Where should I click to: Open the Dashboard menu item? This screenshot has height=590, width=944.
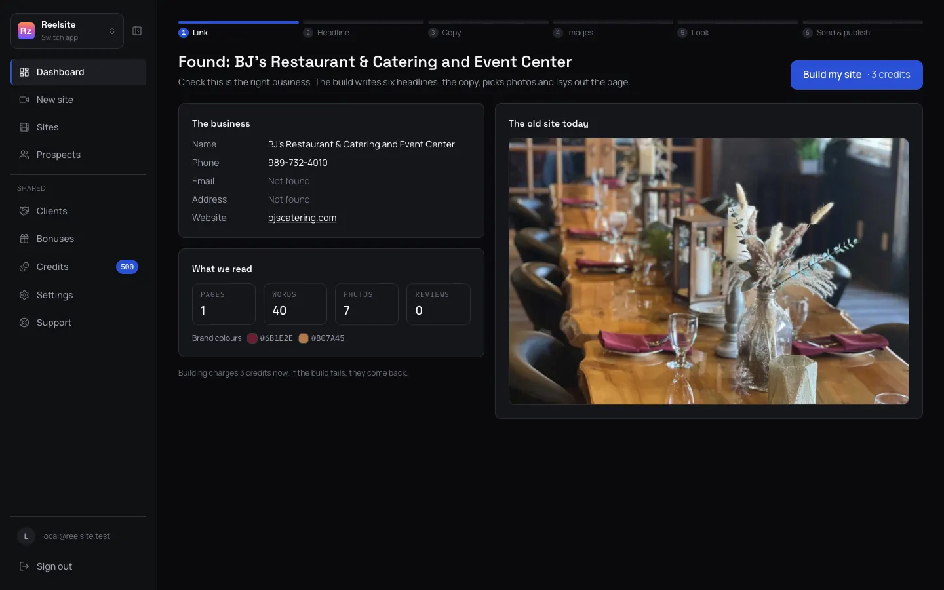pyautogui.click(x=78, y=72)
